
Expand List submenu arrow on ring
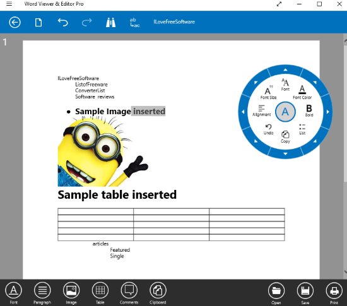coord(315,141)
